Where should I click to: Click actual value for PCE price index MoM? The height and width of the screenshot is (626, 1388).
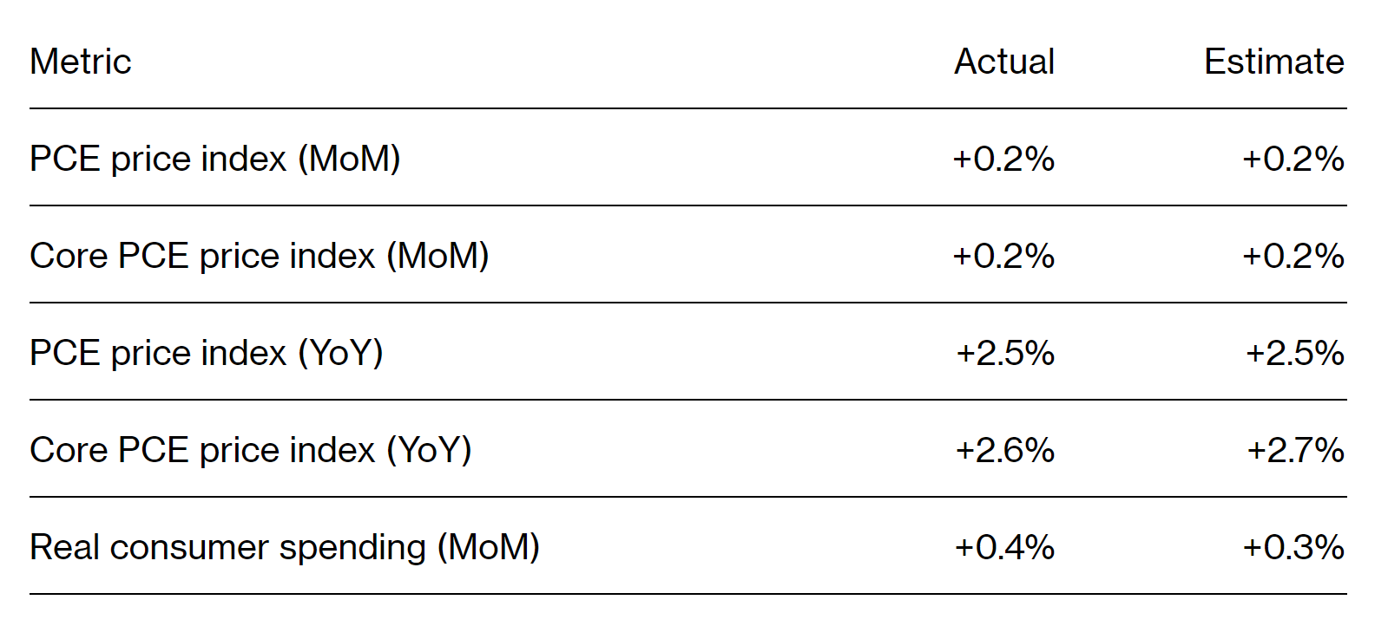pyautogui.click(x=1003, y=159)
